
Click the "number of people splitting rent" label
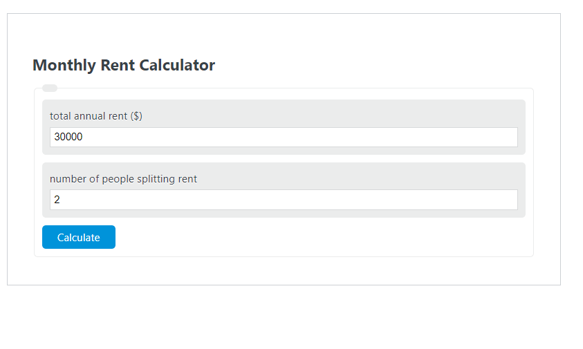pyautogui.click(x=123, y=179)
